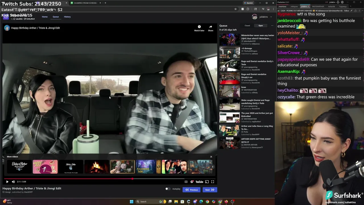Open weather widget showing Sunny

[x=8, y=202]
